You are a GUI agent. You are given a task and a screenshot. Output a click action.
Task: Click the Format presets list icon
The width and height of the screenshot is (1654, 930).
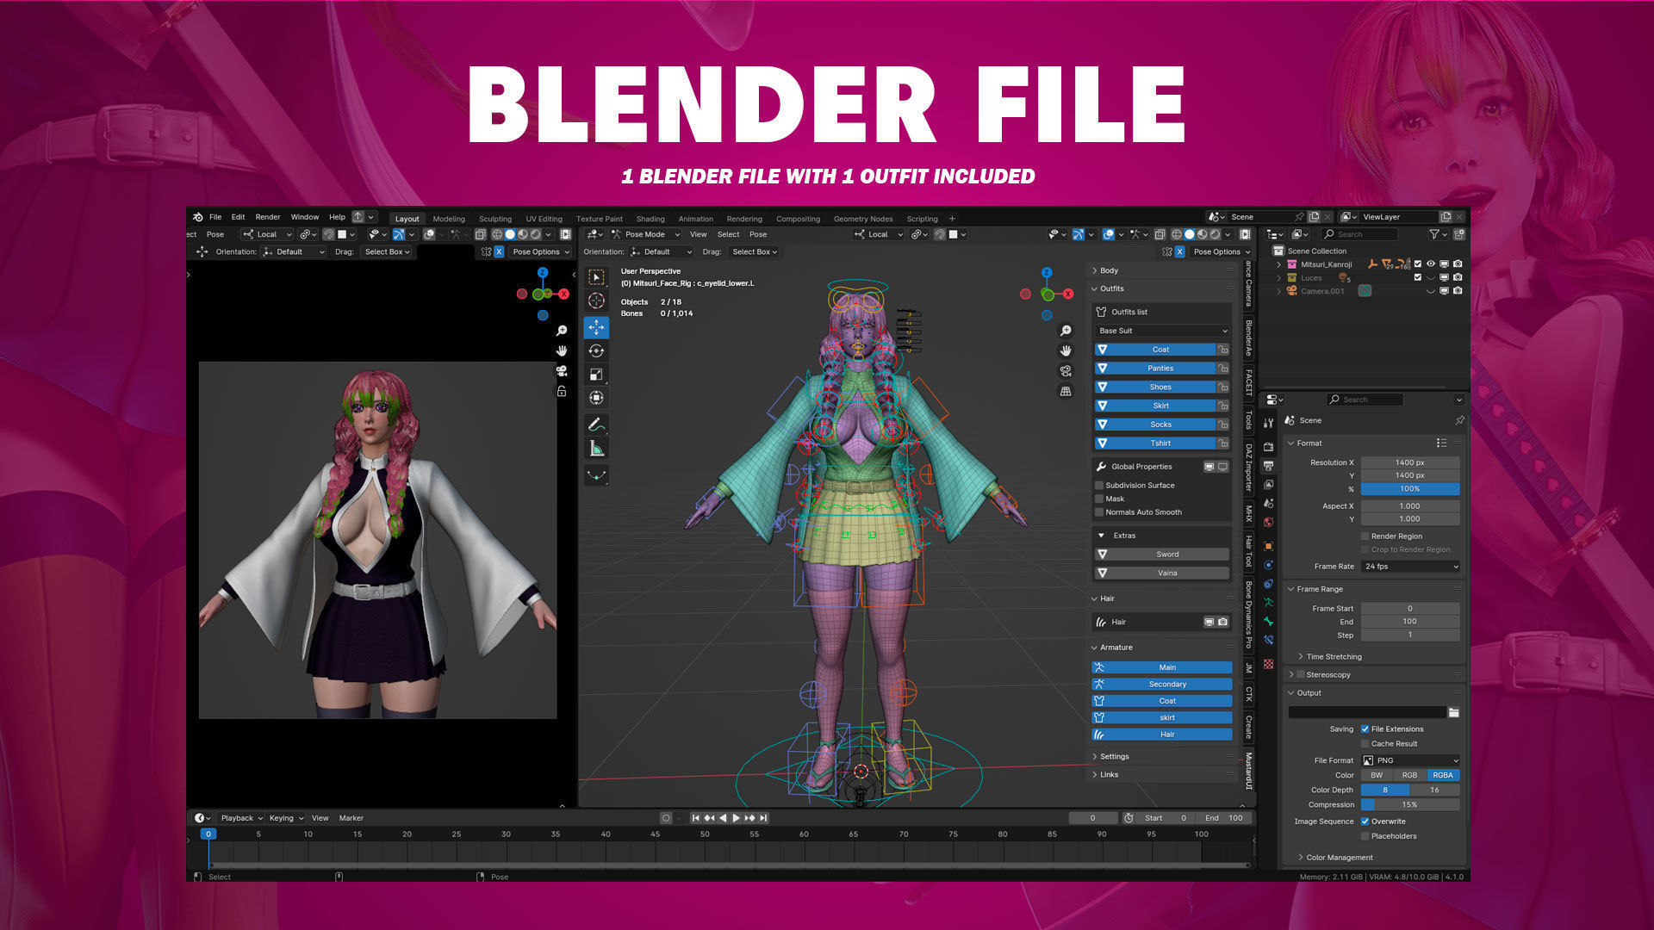click(x=1441, y=443)
